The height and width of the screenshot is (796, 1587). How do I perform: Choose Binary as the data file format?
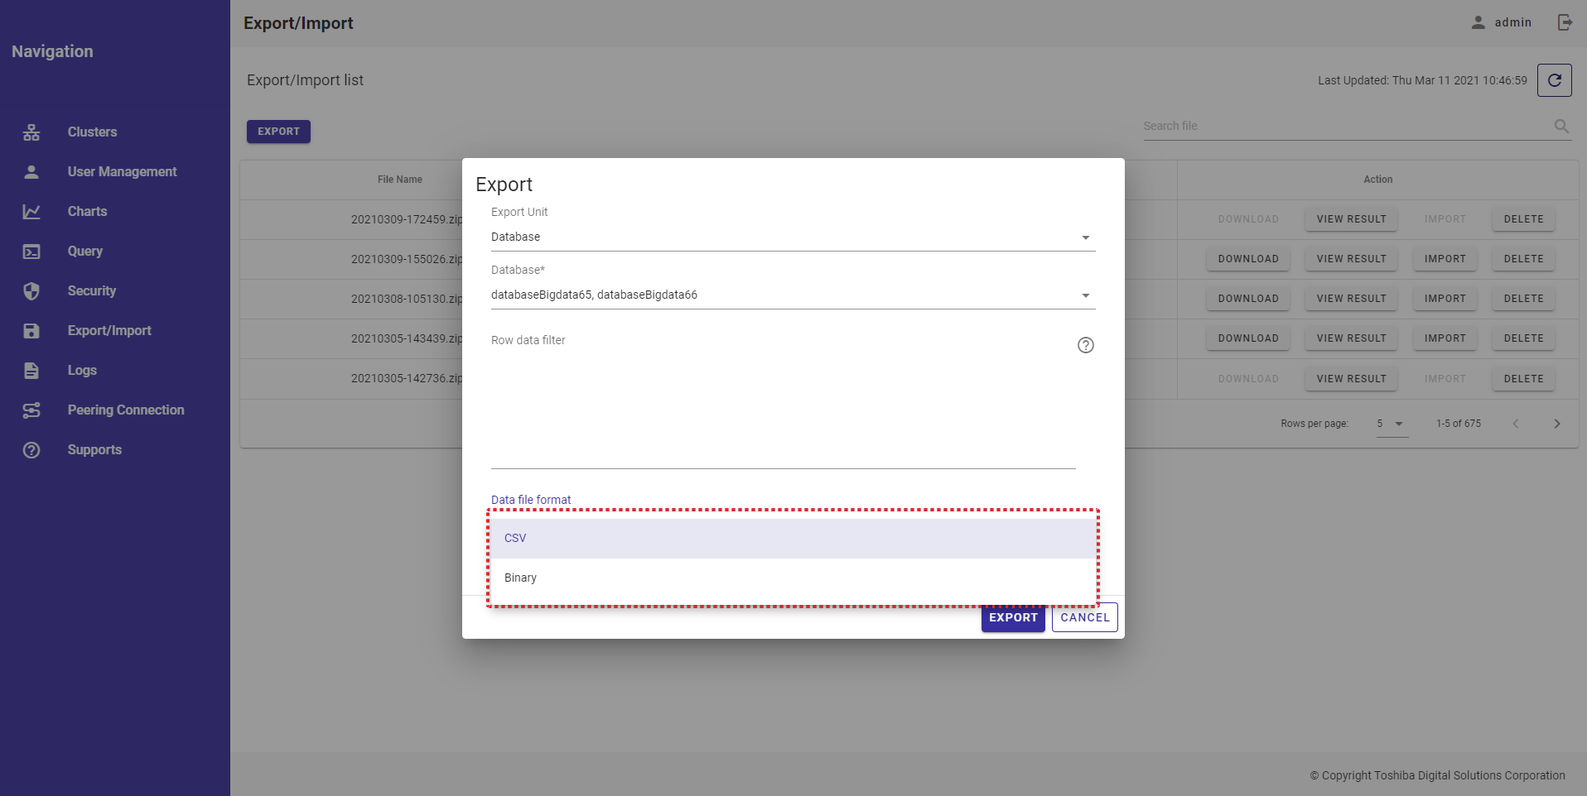pyautogui.click(x=792, y=578)
